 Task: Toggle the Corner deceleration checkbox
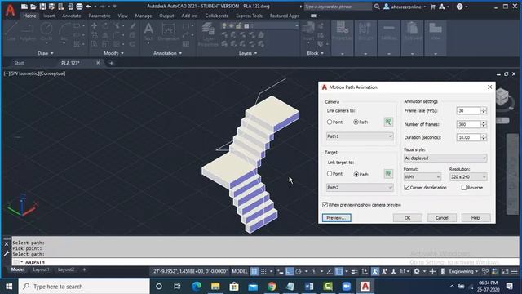click(x=406, y=187)
